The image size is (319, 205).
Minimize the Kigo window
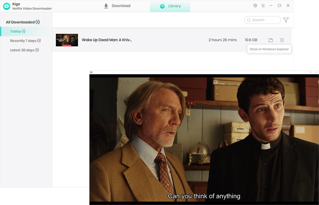click(x=271, y=6)
